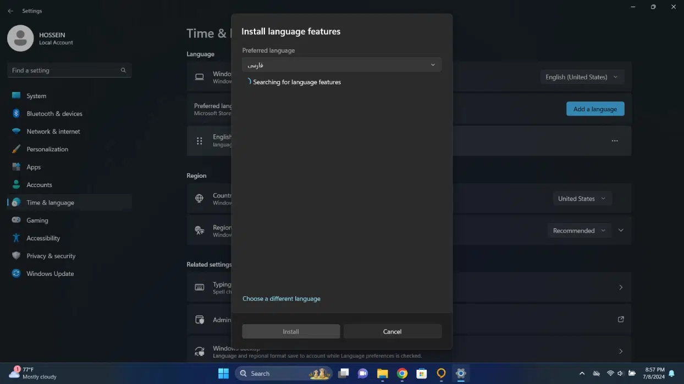Click Choose a different language link
Screen dimensions: 684x384
pyautogui.click(x=281, y=298)
